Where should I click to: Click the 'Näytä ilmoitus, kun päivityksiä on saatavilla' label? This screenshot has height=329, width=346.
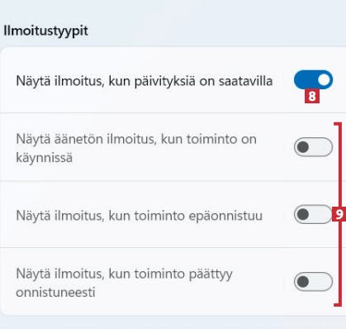[x=145, y=81]
